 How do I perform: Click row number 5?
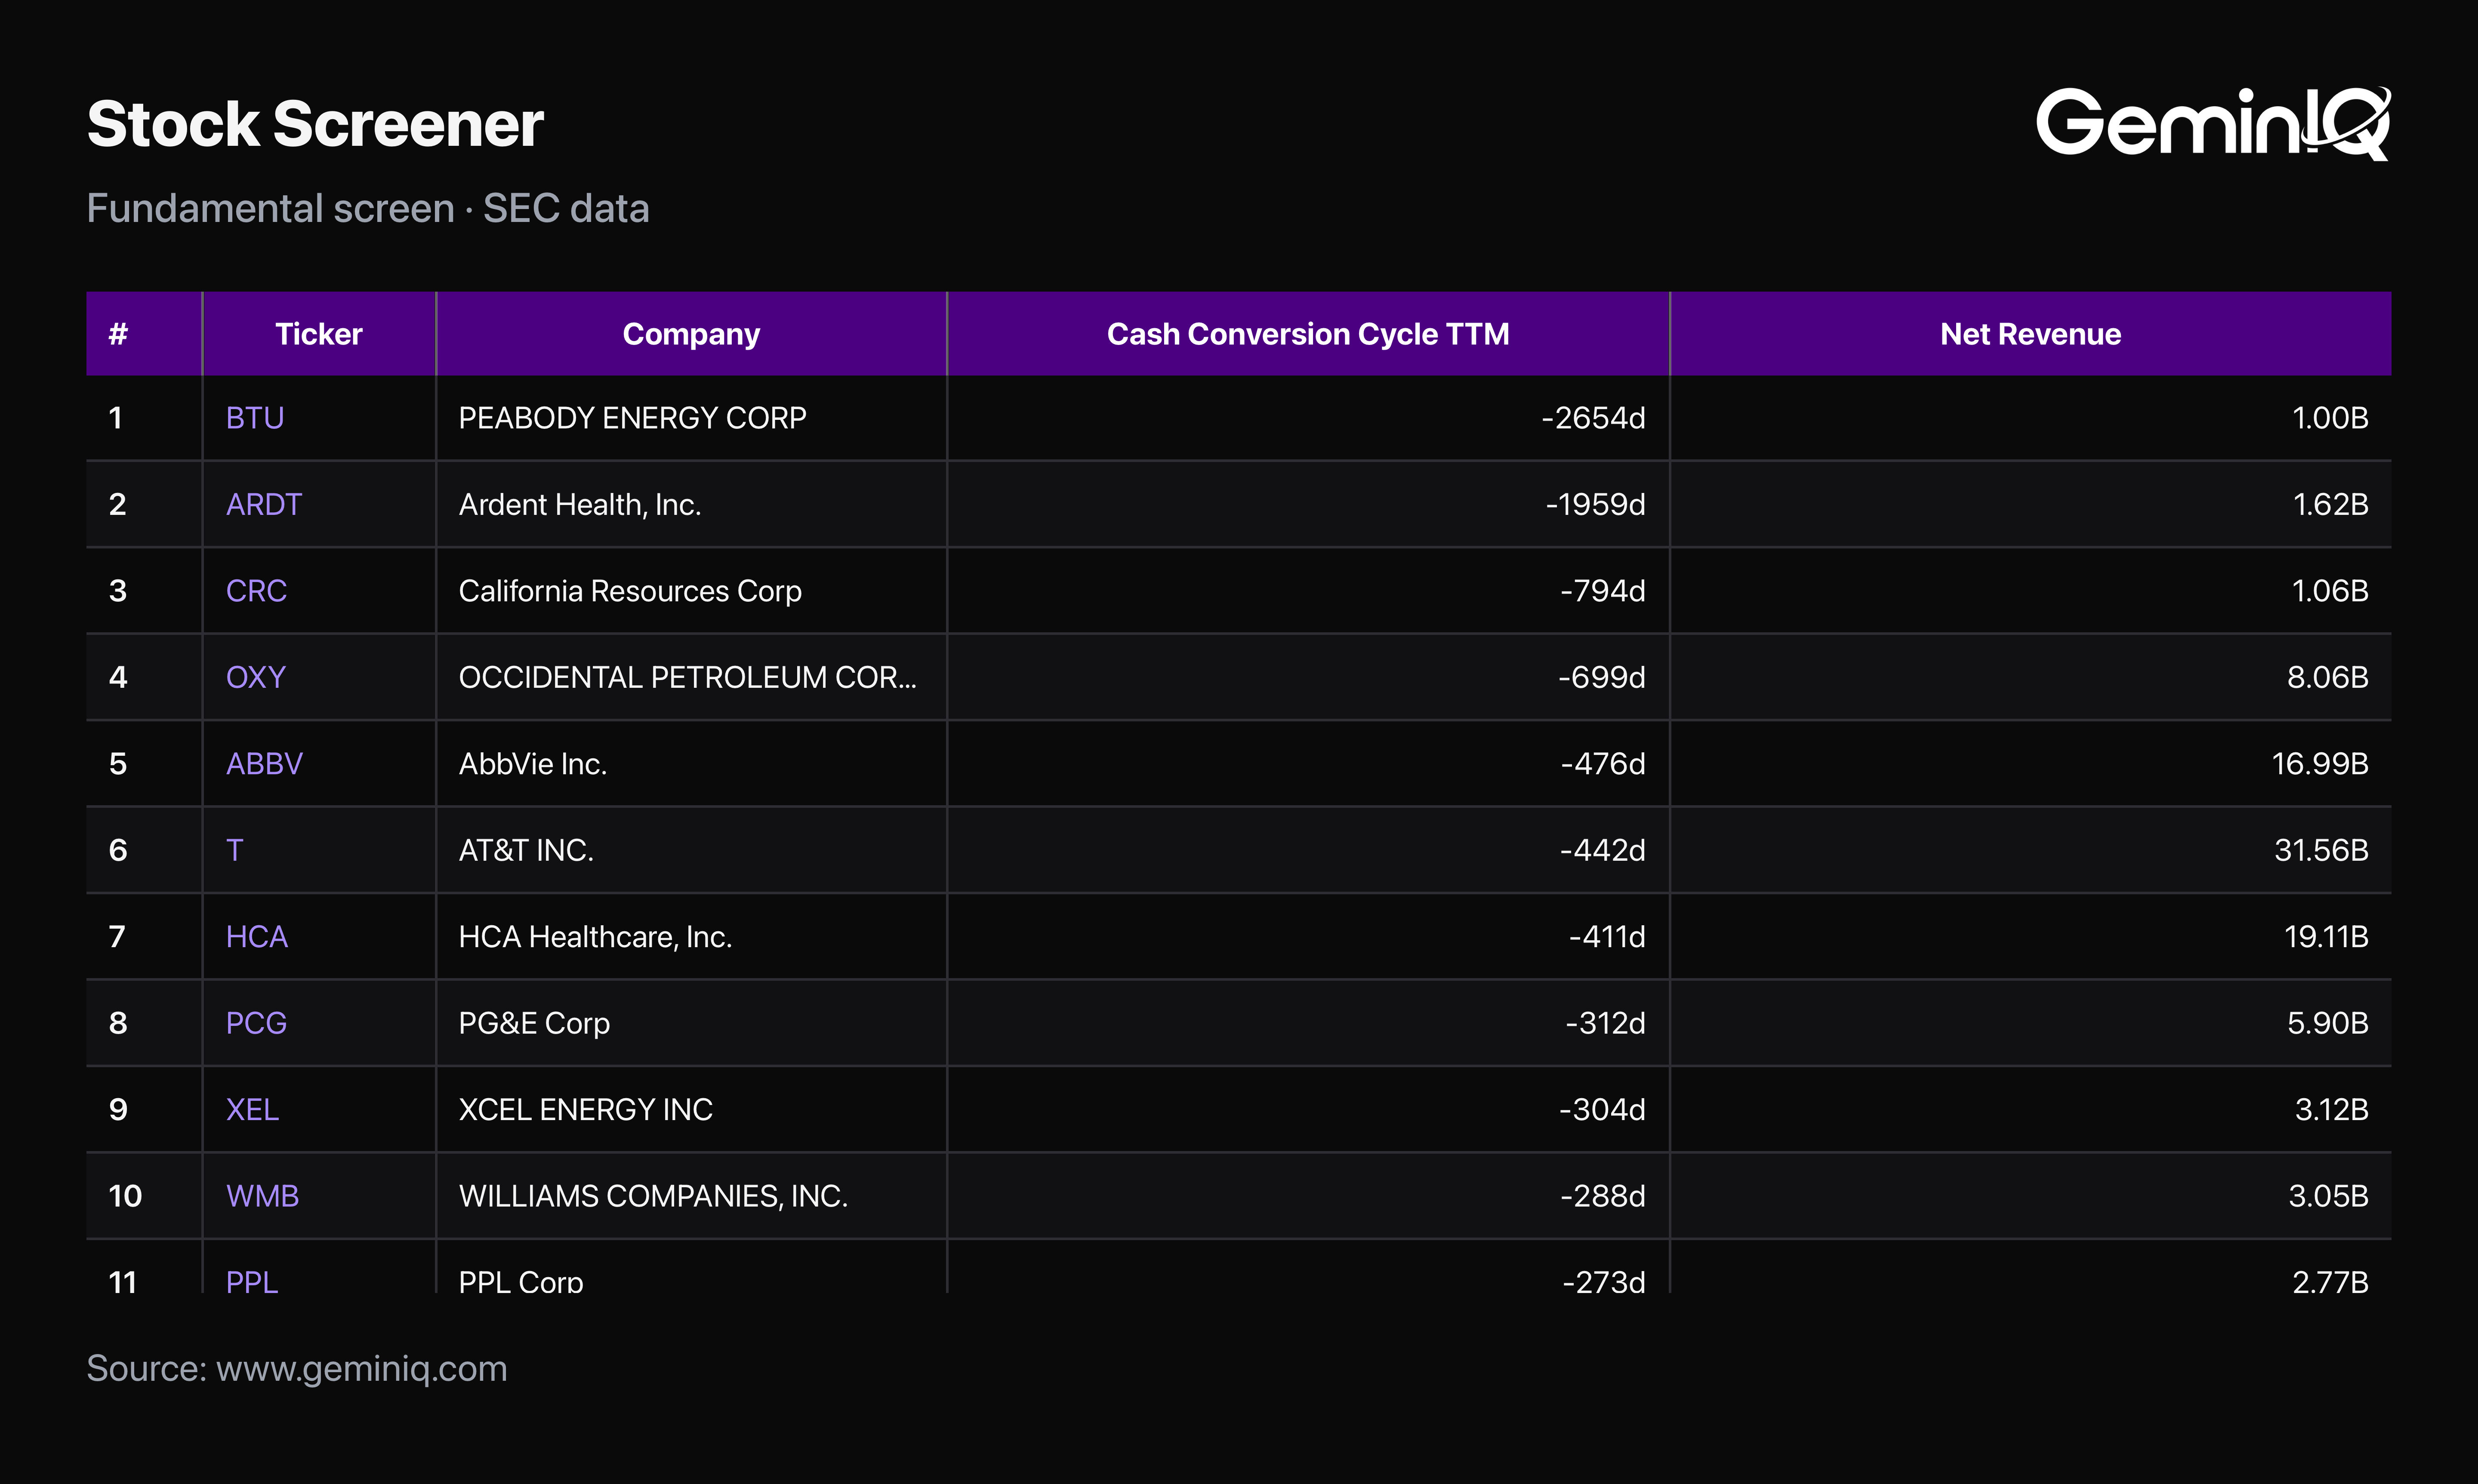point(118,764)
